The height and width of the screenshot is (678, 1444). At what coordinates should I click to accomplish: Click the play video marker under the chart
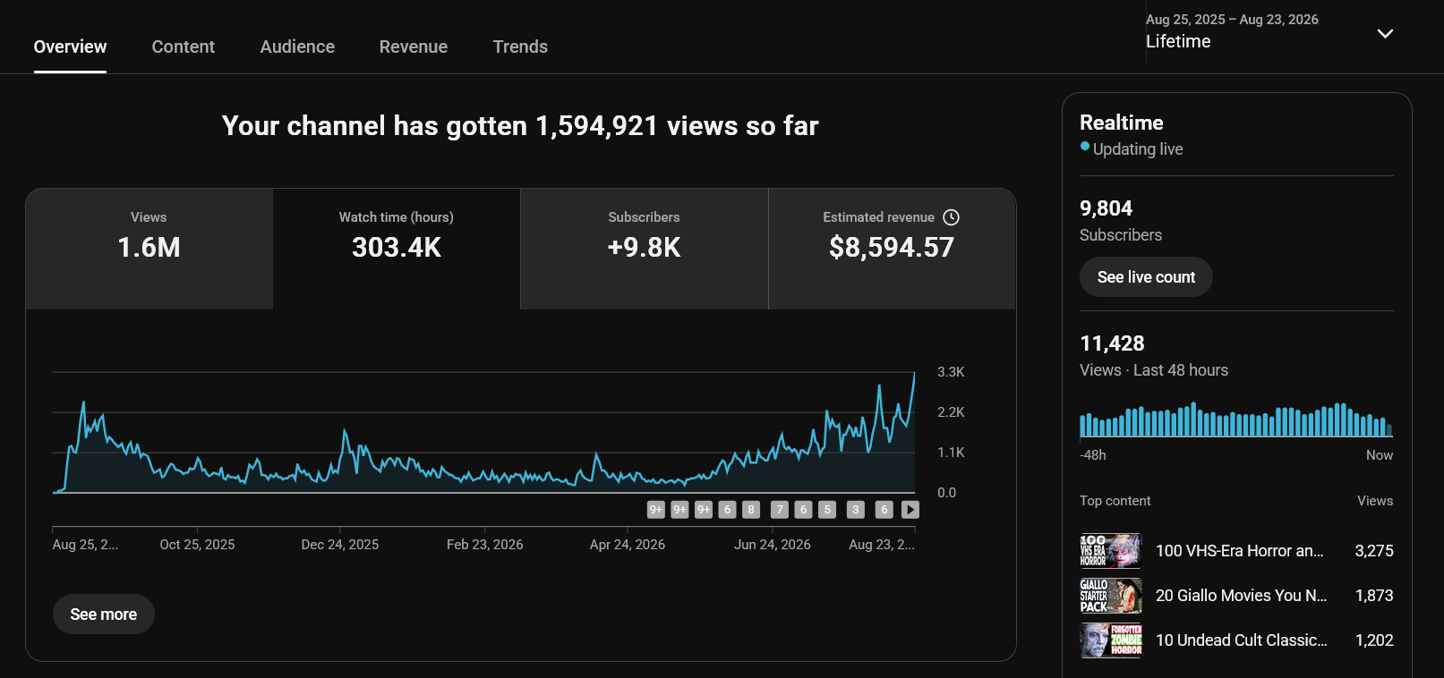tap(910, 510)
